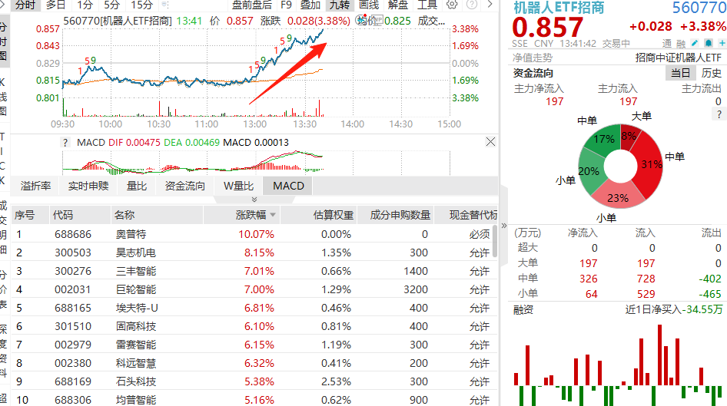The height and width of the screenshot is (406, 727).
Task: Click the right-arrow icon at toolbar end
Action: tap(490, 5)
